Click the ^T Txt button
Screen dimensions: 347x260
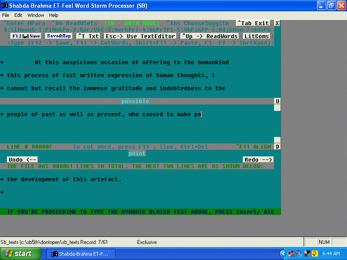[88, 36]
